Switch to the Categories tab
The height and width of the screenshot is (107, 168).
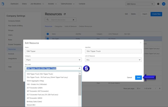pos(58,26)
